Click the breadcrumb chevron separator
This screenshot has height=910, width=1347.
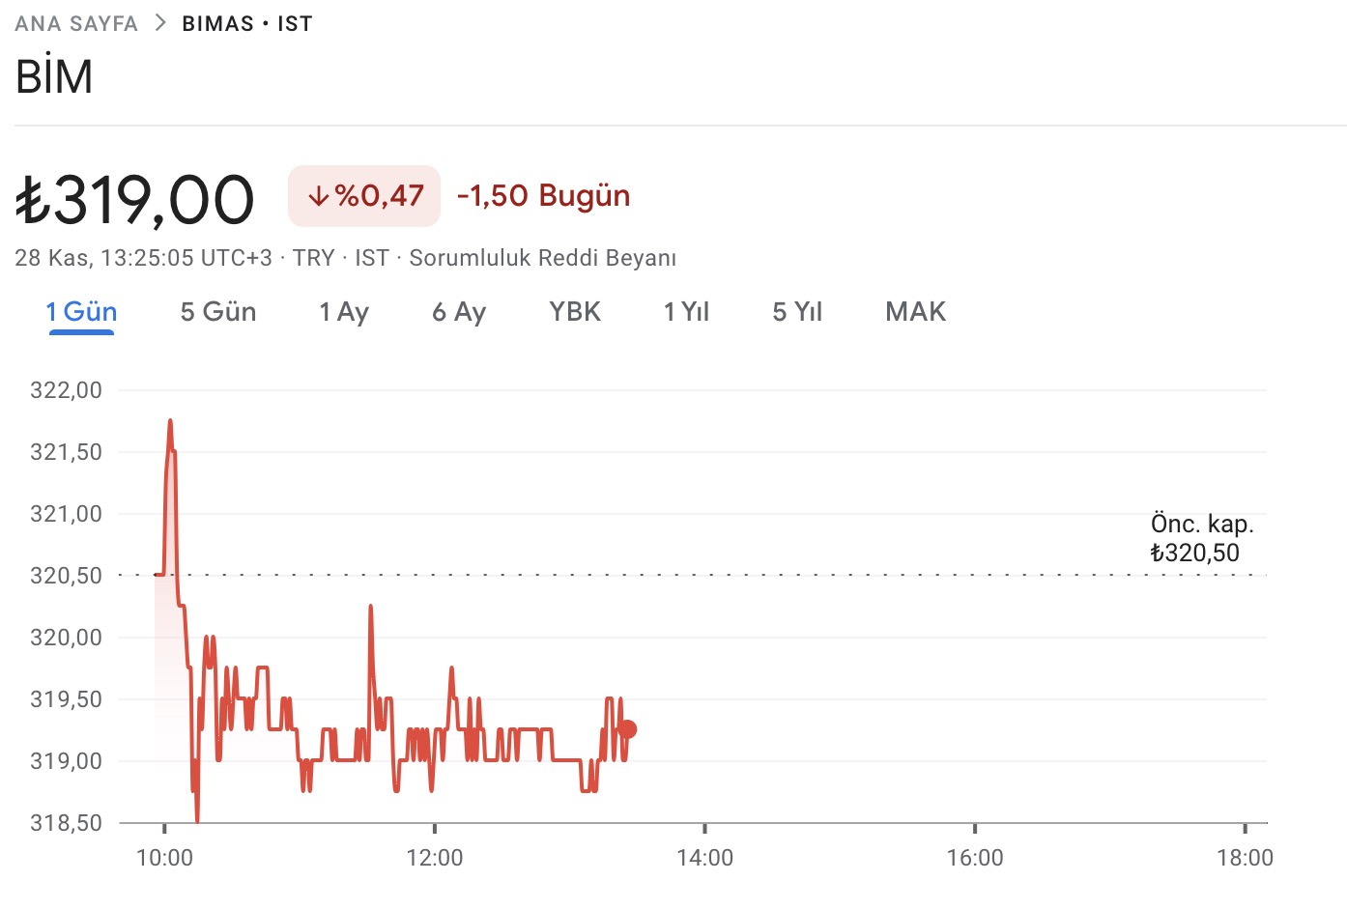coord(160,23)
